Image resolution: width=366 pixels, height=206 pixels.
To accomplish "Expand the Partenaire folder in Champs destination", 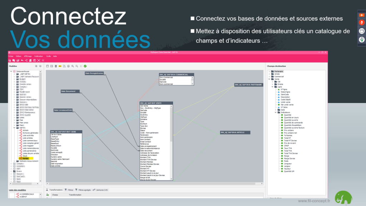I will coord(269,71).
